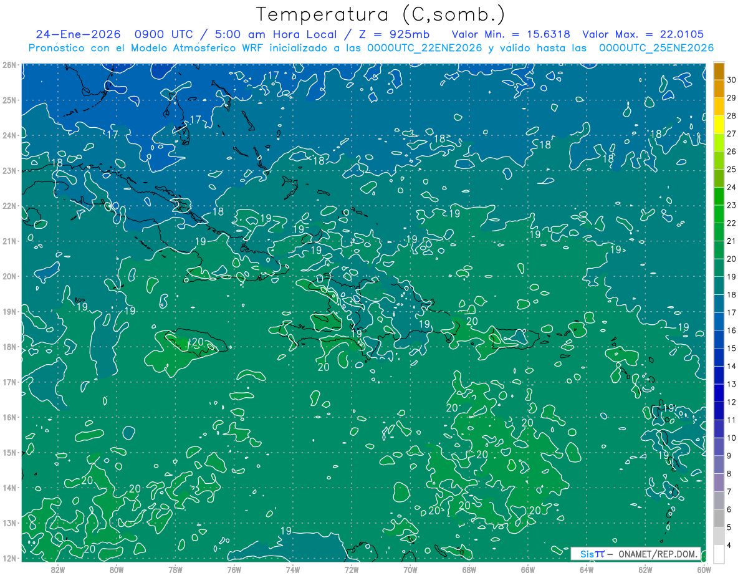Image resolution: width=748 pixels, height=578 pixels.
Task: Click the "64W" longitude axis label
Action: (587, 569)
